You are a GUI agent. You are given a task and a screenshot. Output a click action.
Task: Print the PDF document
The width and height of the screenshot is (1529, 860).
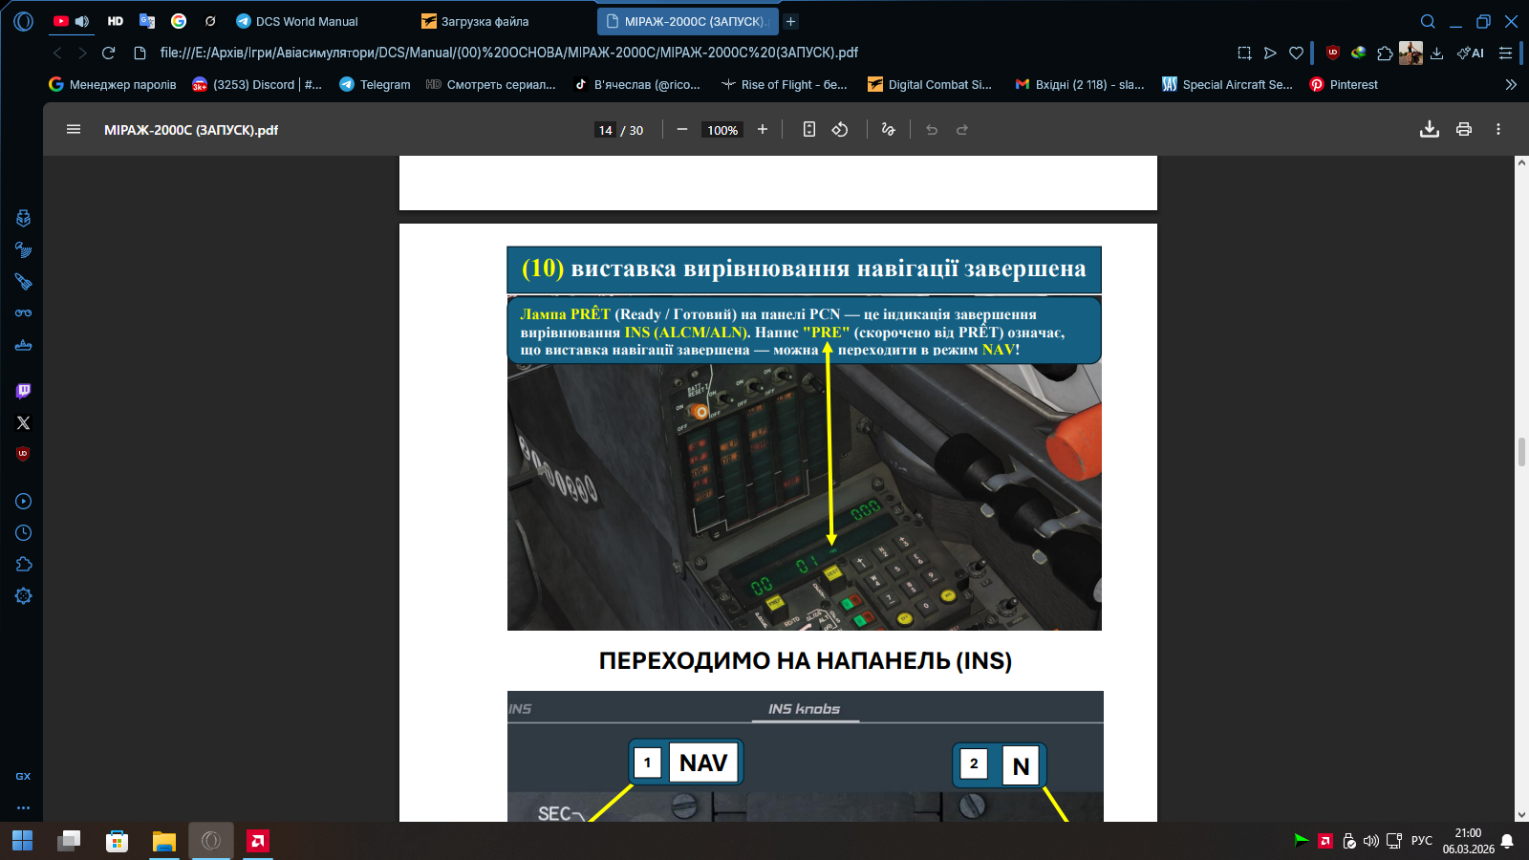(1463, 130)
